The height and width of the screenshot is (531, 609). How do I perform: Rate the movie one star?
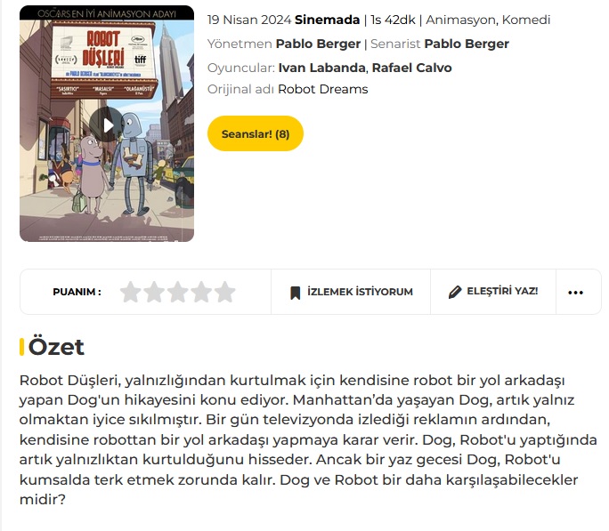coord(130,292)
